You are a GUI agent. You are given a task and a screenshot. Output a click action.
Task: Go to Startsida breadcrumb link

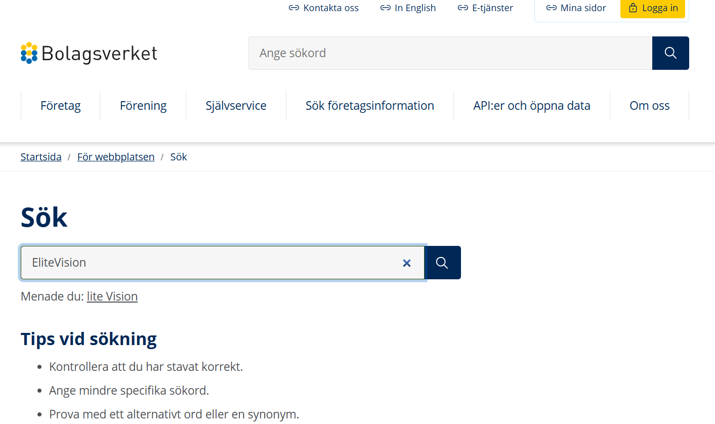(41, 157)
